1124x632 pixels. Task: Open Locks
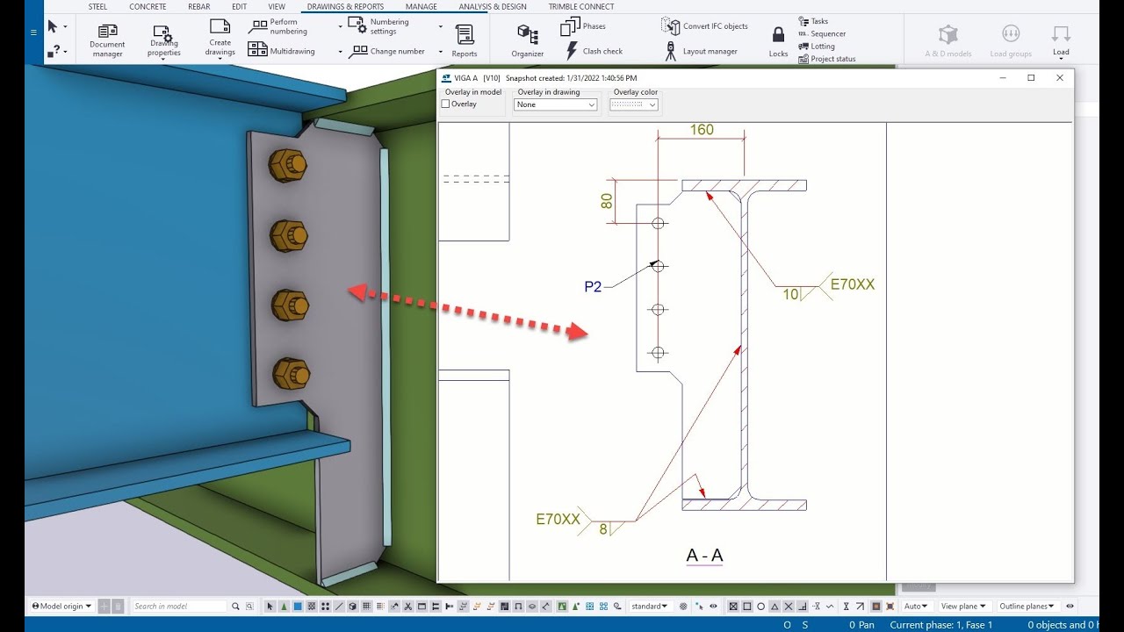point(778,42)
